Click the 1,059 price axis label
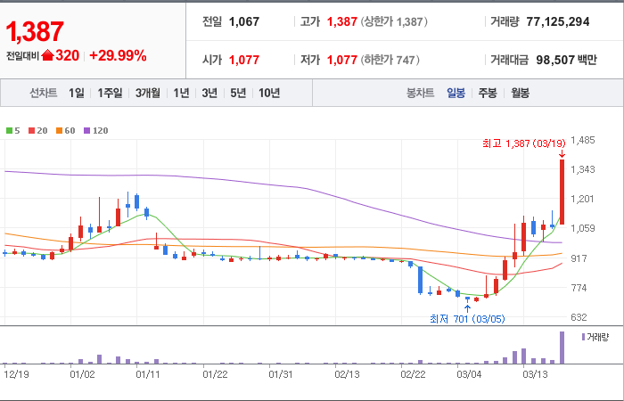Image resolution: width=624 pixels, height=401 pixels. [x=583, y=228]
